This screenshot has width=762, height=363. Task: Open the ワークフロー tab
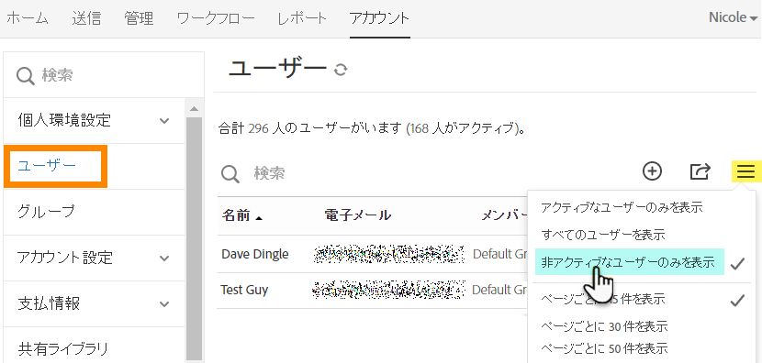click(x=216, y=18)
